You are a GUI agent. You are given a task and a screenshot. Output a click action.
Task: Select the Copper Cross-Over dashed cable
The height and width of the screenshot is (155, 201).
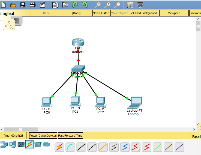tap(92, 147)
